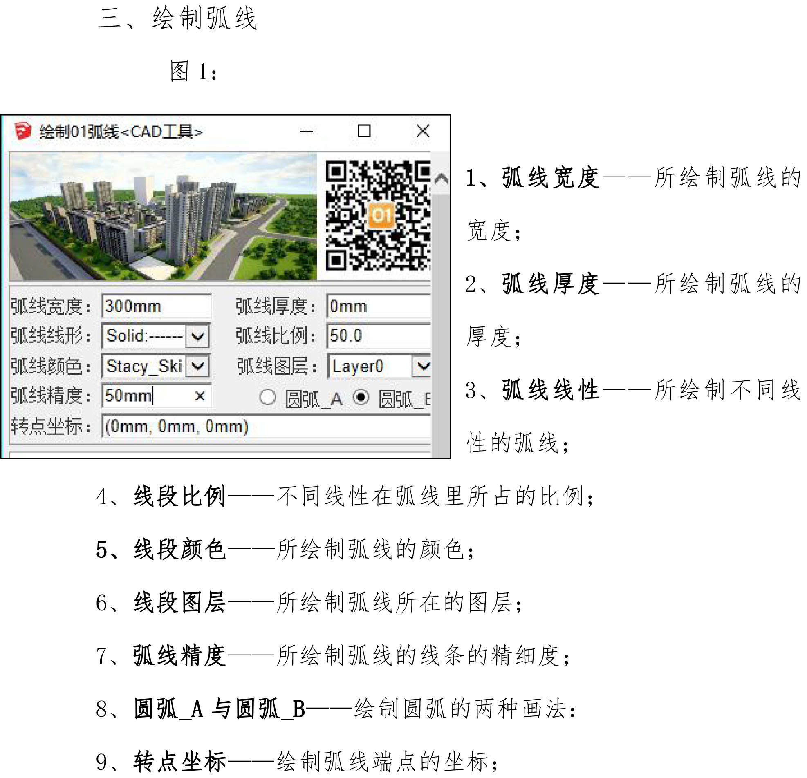The image size is (807, 778).
Task: Focus the 弧线厚度 field showing 0mm
Action: [379, 306]
